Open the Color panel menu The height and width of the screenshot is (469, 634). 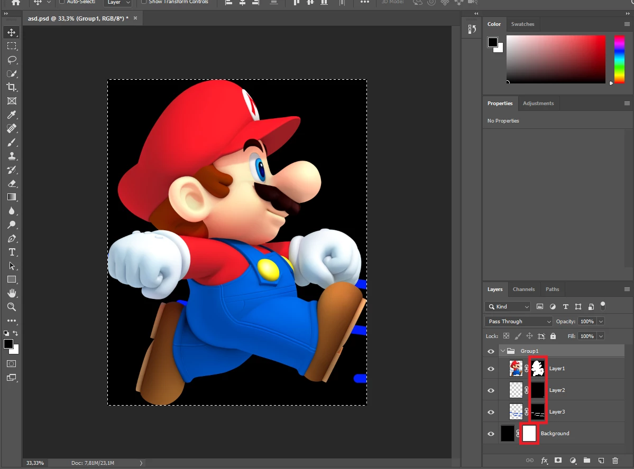point(627,24)
